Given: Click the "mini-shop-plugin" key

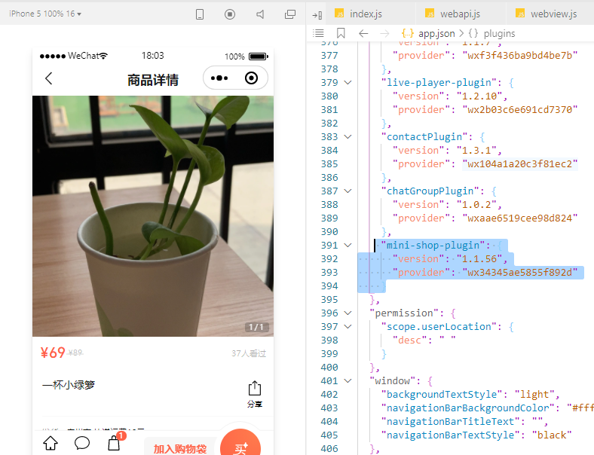Looking at the screenshot, I should point(433,246).
